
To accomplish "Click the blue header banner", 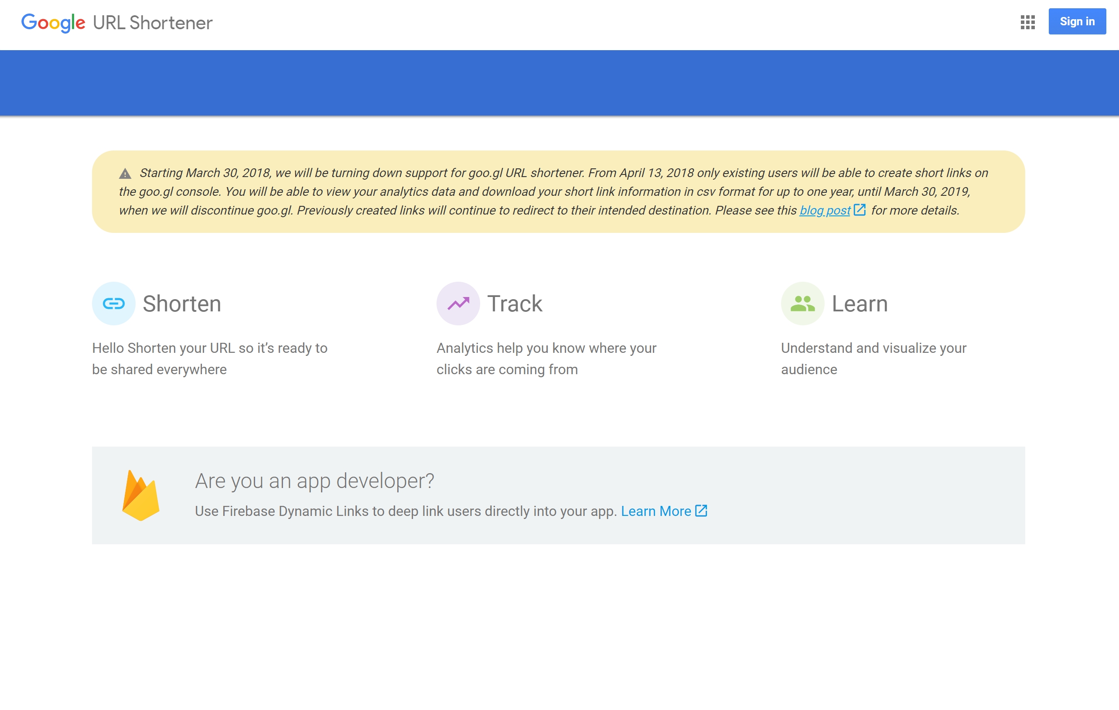I will [559, 83].
